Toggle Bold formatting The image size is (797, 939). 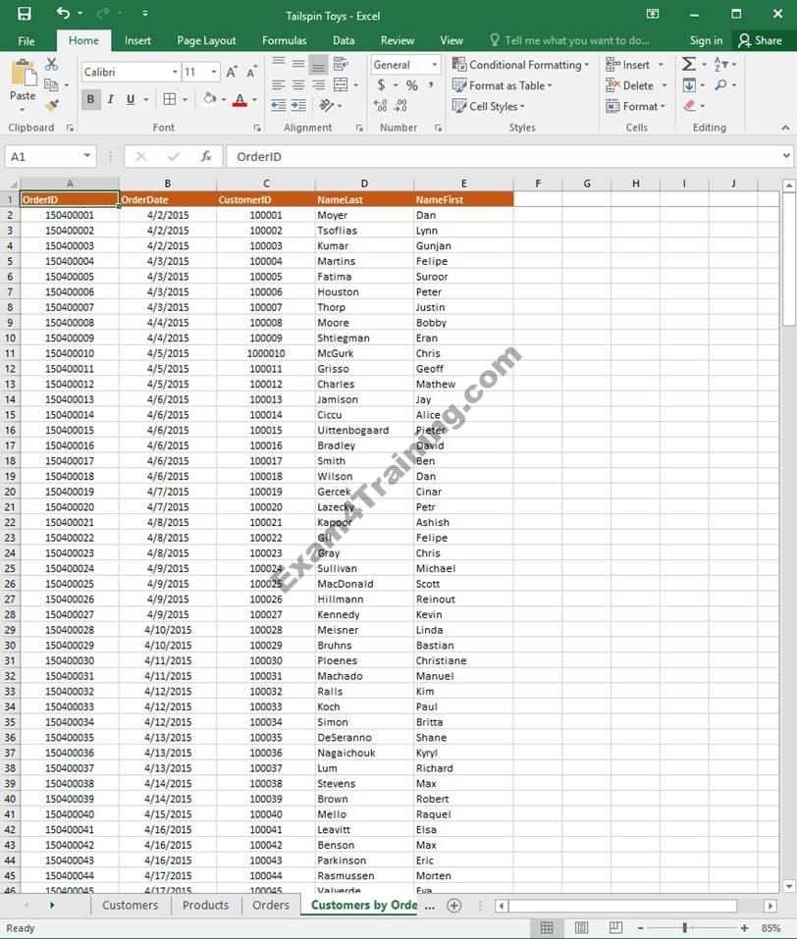click(90, 99)
